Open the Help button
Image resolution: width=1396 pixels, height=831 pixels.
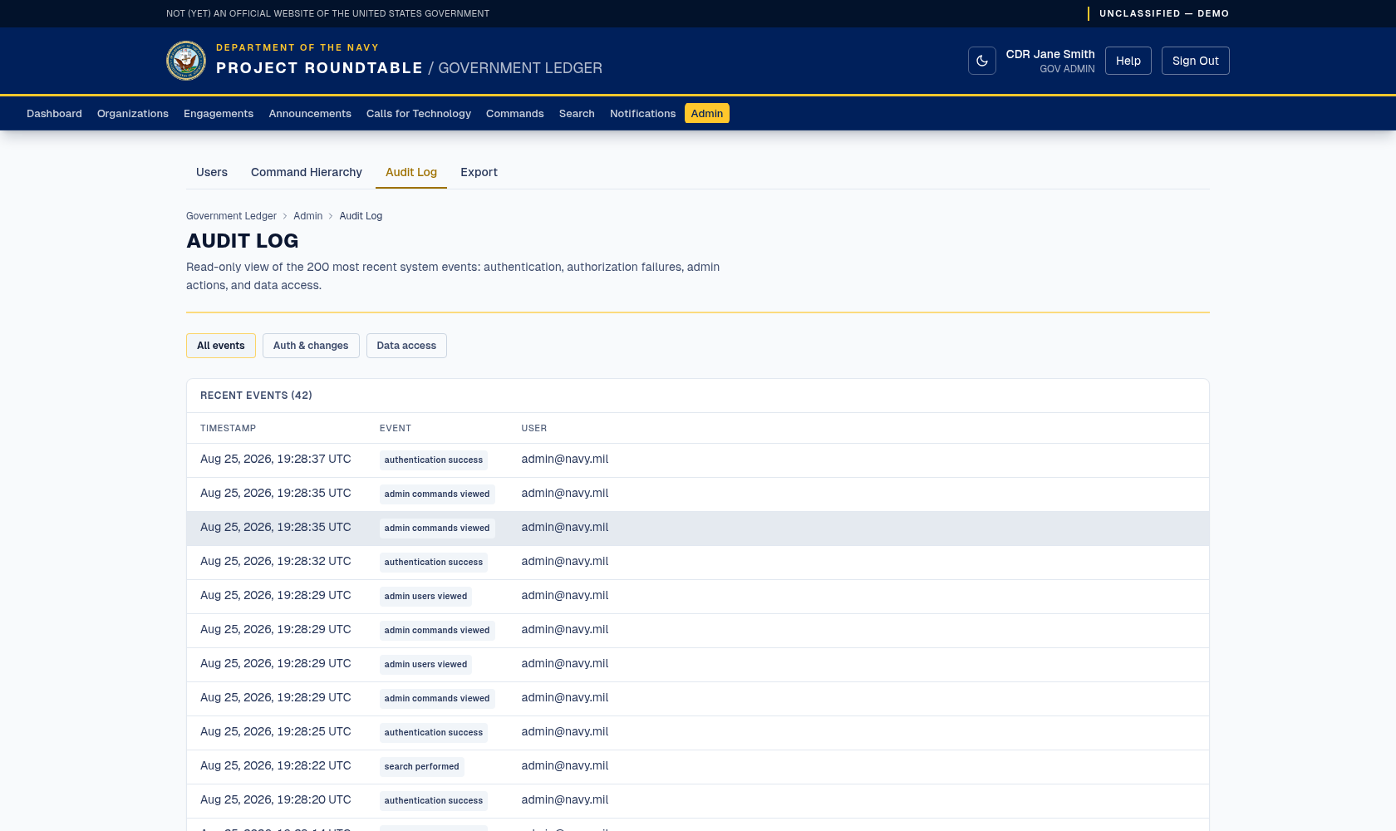pos(1128,61)
